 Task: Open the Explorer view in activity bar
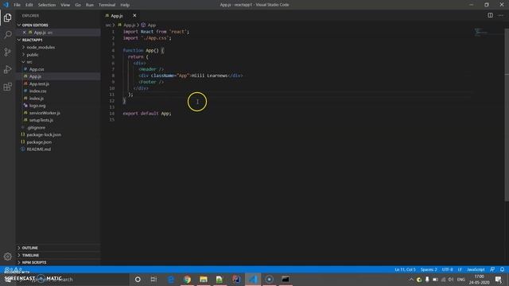tap(7, 17)
